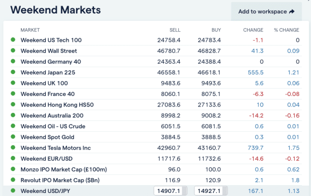Click the CHANGE column header
311x196 pixels.
(x=253, y=30)
